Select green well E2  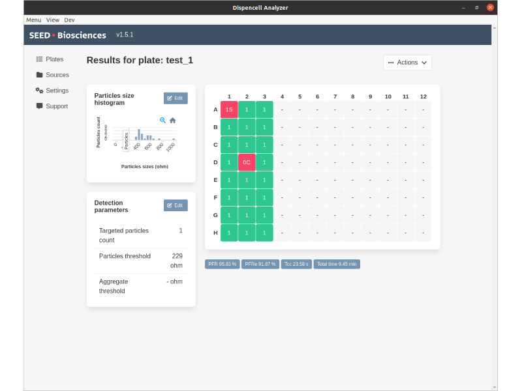247,180
